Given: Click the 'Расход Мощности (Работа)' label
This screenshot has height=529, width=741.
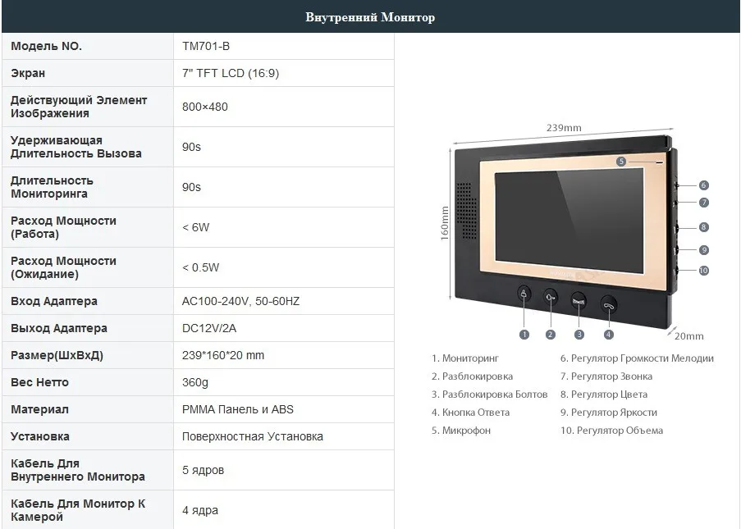Looking at the screenshot, I should (63, 227).
